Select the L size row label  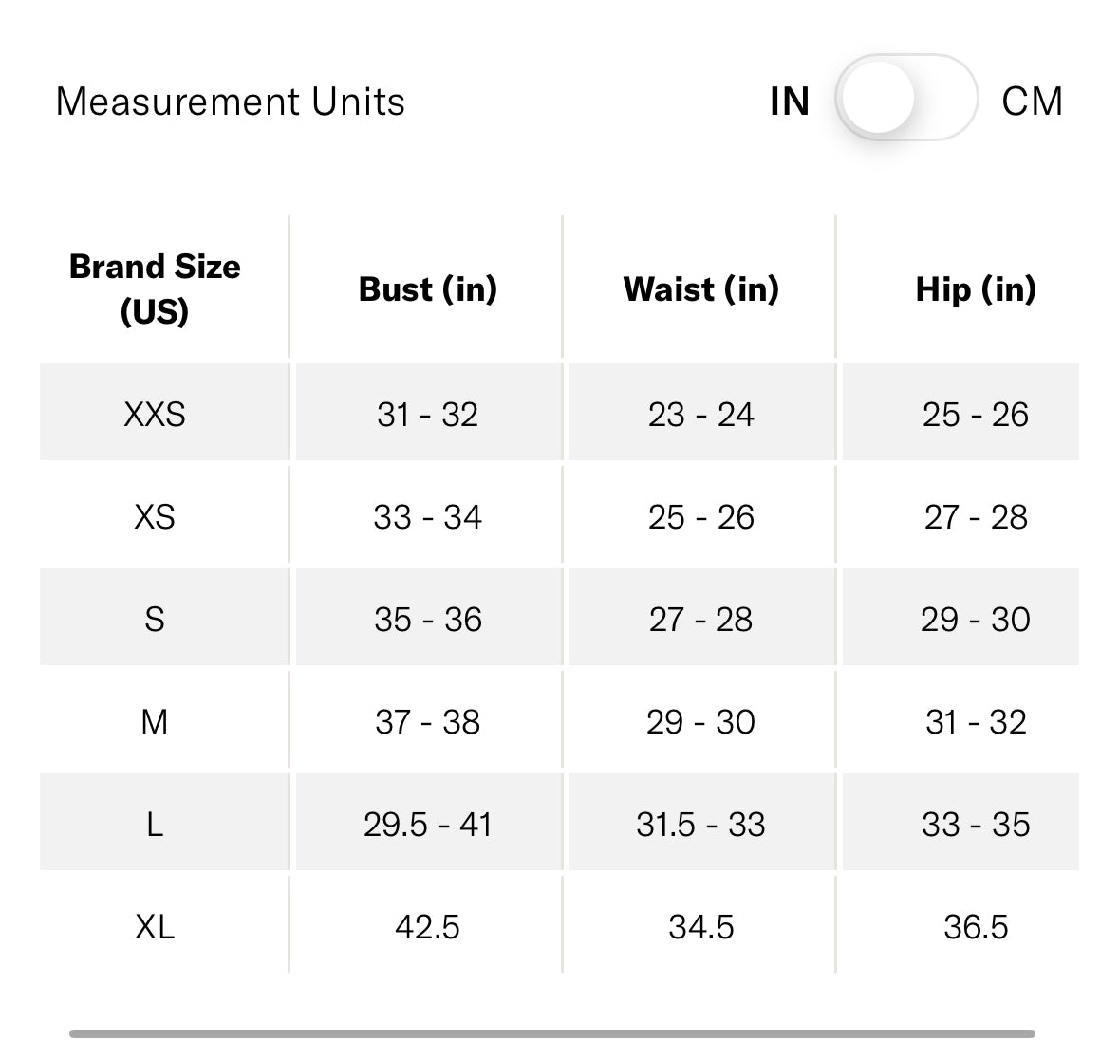tap(155, 825)
